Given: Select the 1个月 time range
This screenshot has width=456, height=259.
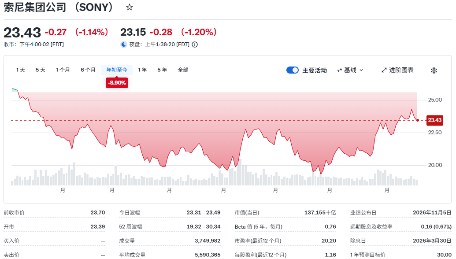Looking at the screenshot, I should (x=63, y=70).
